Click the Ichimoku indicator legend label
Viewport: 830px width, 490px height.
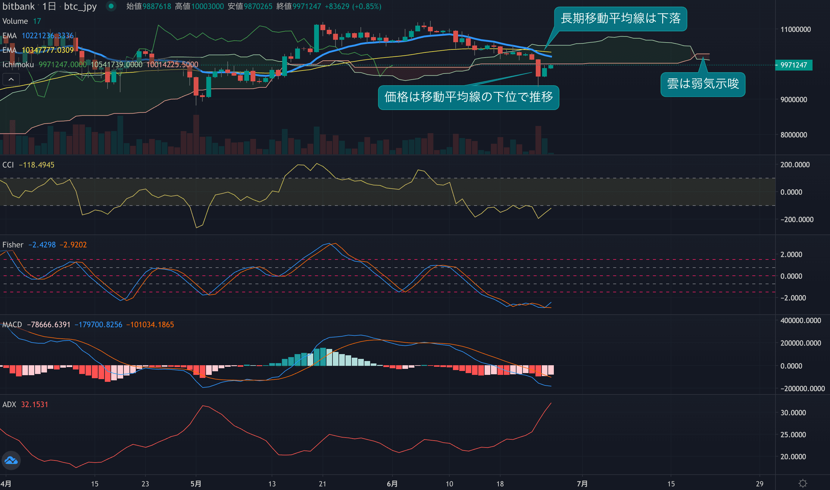click(x=18, y=65)
